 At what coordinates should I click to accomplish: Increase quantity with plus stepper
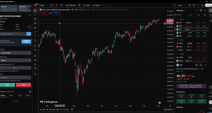[30, 68]
